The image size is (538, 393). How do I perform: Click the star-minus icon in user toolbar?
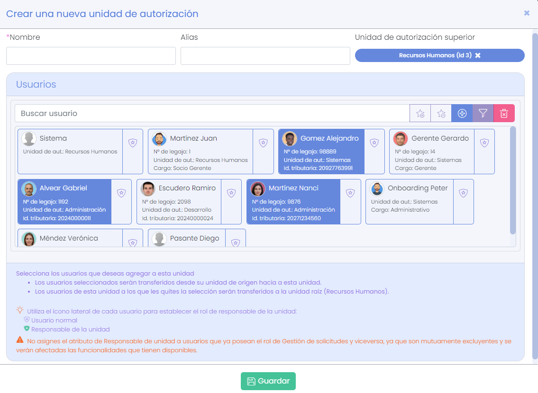441,114
